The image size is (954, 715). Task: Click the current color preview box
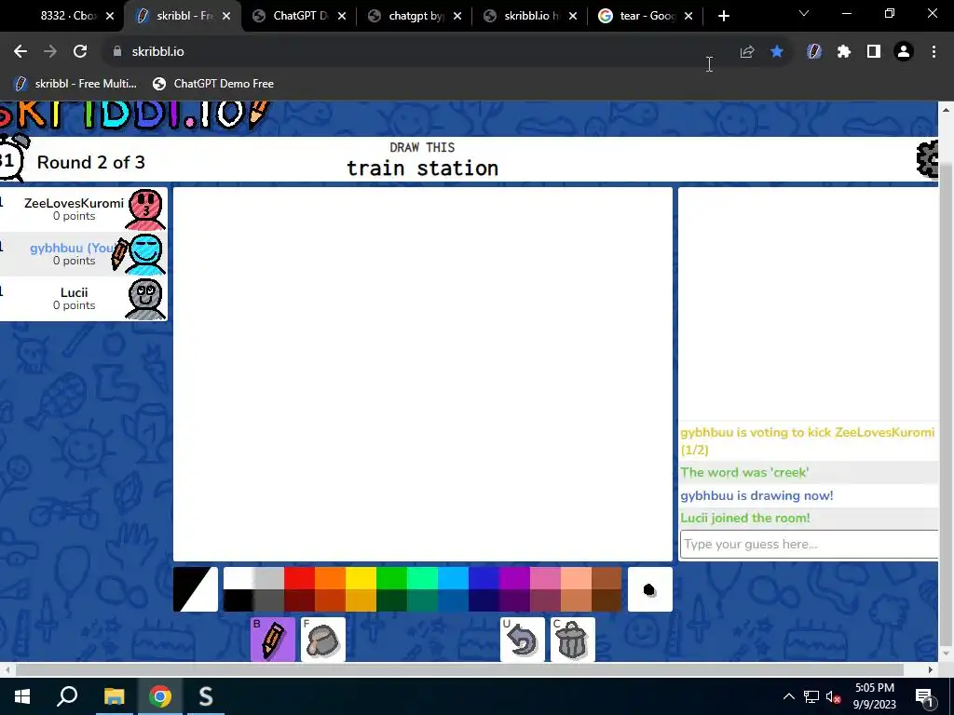coord(196,589)
